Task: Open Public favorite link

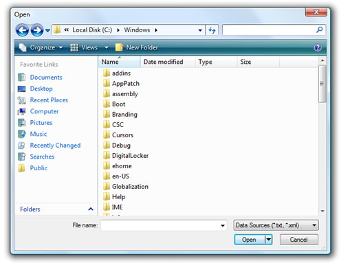Action: coord(38,168)
